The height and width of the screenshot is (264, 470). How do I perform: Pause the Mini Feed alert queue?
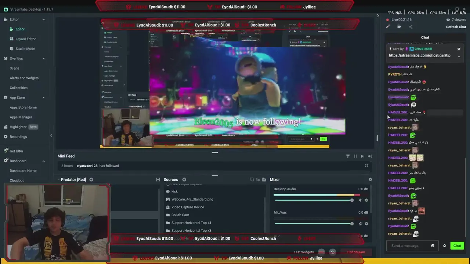(x=355, y=156)
